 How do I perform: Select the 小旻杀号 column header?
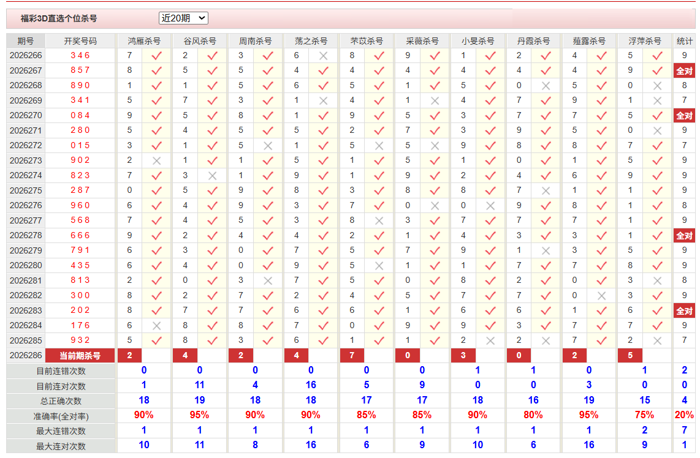click(x=477, y=41)
